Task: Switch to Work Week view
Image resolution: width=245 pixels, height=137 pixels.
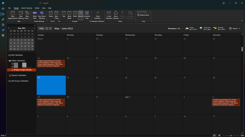Action: pyautogui.click(x=69, y=15)
